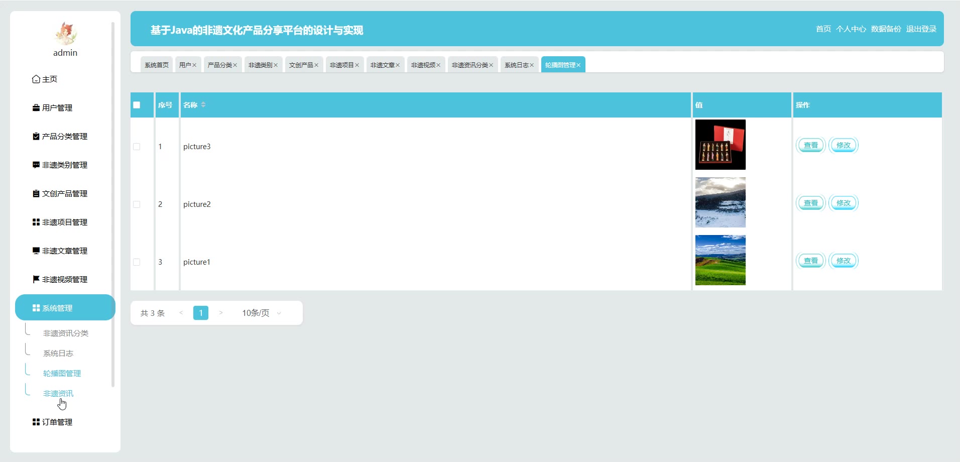
Task: Sort the table by 名称 column
Action: [x=203, y=105]
